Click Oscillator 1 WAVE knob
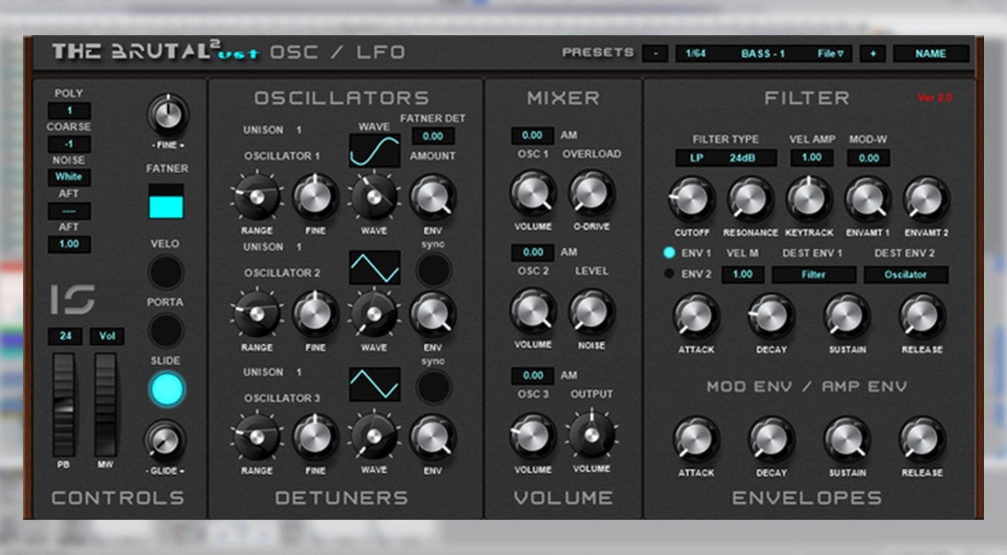The width and height of the screenshot is (1007, 555). point(374,197)
